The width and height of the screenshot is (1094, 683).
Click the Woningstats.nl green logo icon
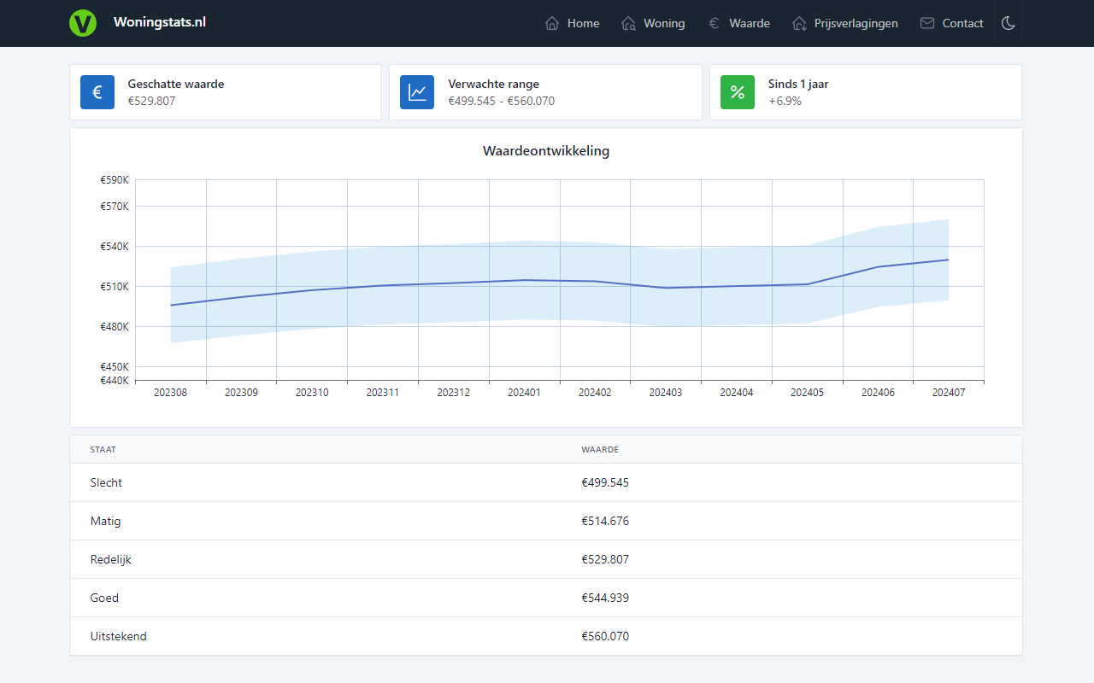(83, 23)
